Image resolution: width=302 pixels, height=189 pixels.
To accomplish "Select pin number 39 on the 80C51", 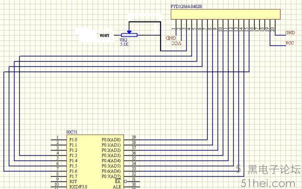I will click(x=133, y=137).
